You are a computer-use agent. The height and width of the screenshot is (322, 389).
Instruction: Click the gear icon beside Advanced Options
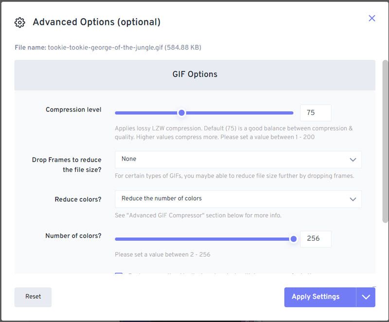(20, 22)
